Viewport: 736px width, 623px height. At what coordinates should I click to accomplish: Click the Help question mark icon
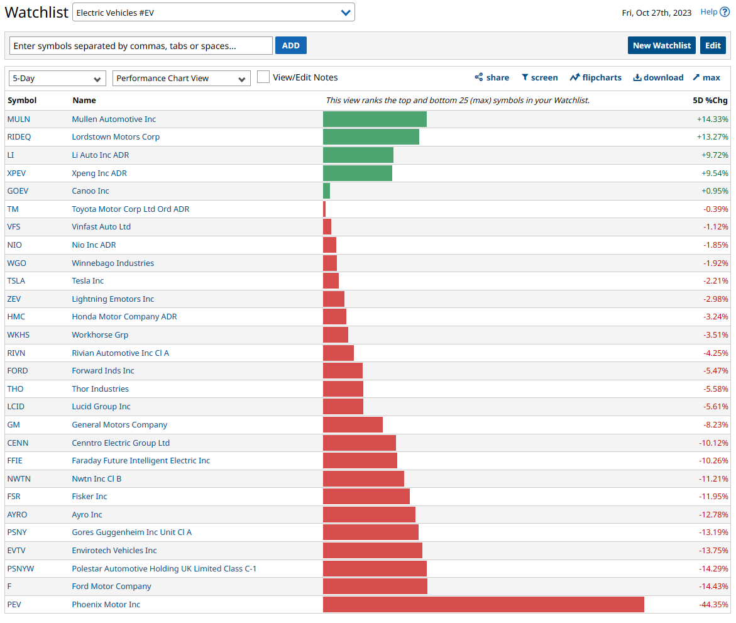(725, 12)
